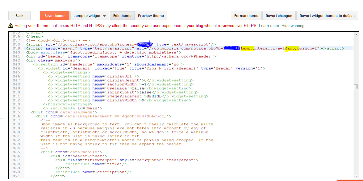Click the div class='maxiwrap' line
The width and height of the screenshot is (363, 181).
(x=53, y=60)
